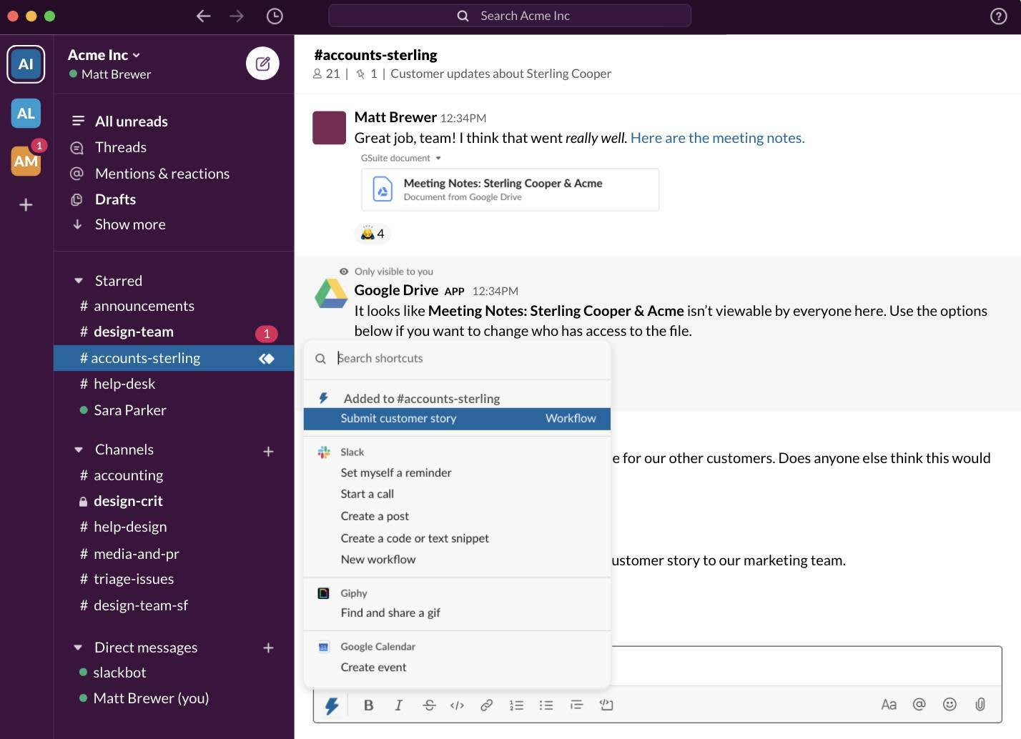The height and width of the screenshot is (739, 1021).
Task: Open the Submit customer story workflow entry
Action: (x=398, y=418)
